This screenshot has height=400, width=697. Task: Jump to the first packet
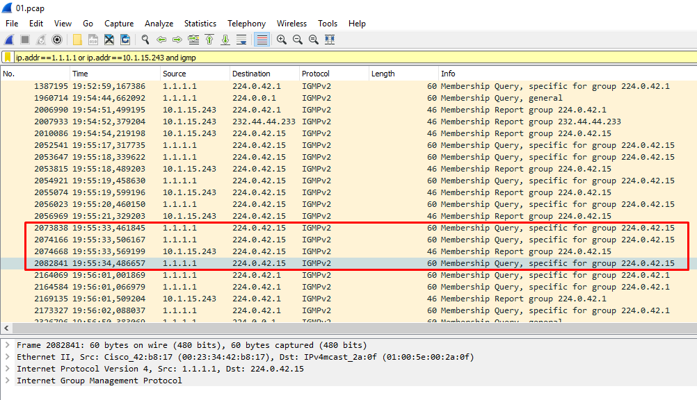click(209, 40)
